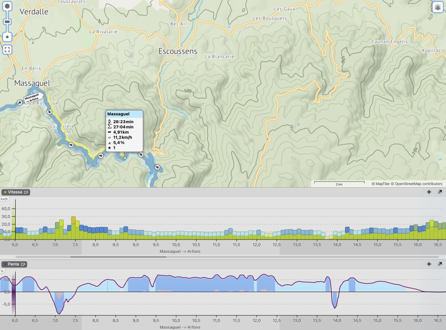Open the map layers selector
The image size is (446, 330).
point(438,7)
